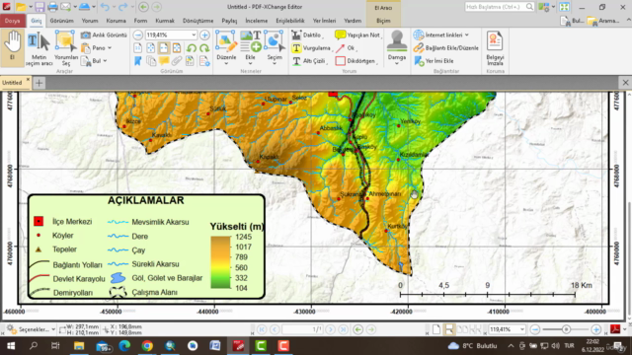
Task: Show the comments pane yellow bubble icon
Action: point(164,61)
